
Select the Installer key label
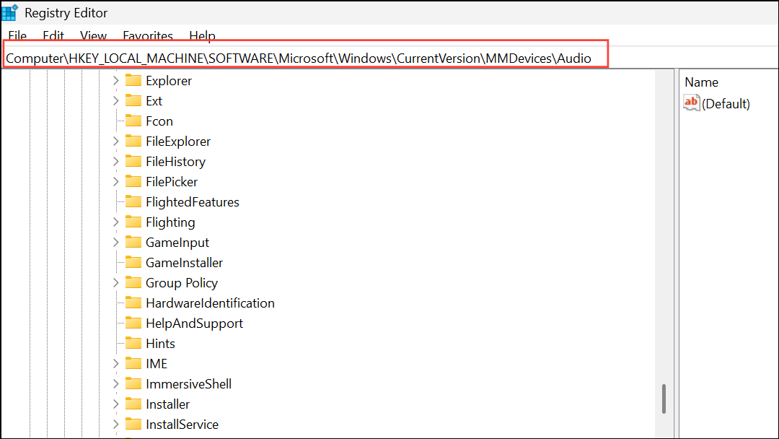(167, 404)
